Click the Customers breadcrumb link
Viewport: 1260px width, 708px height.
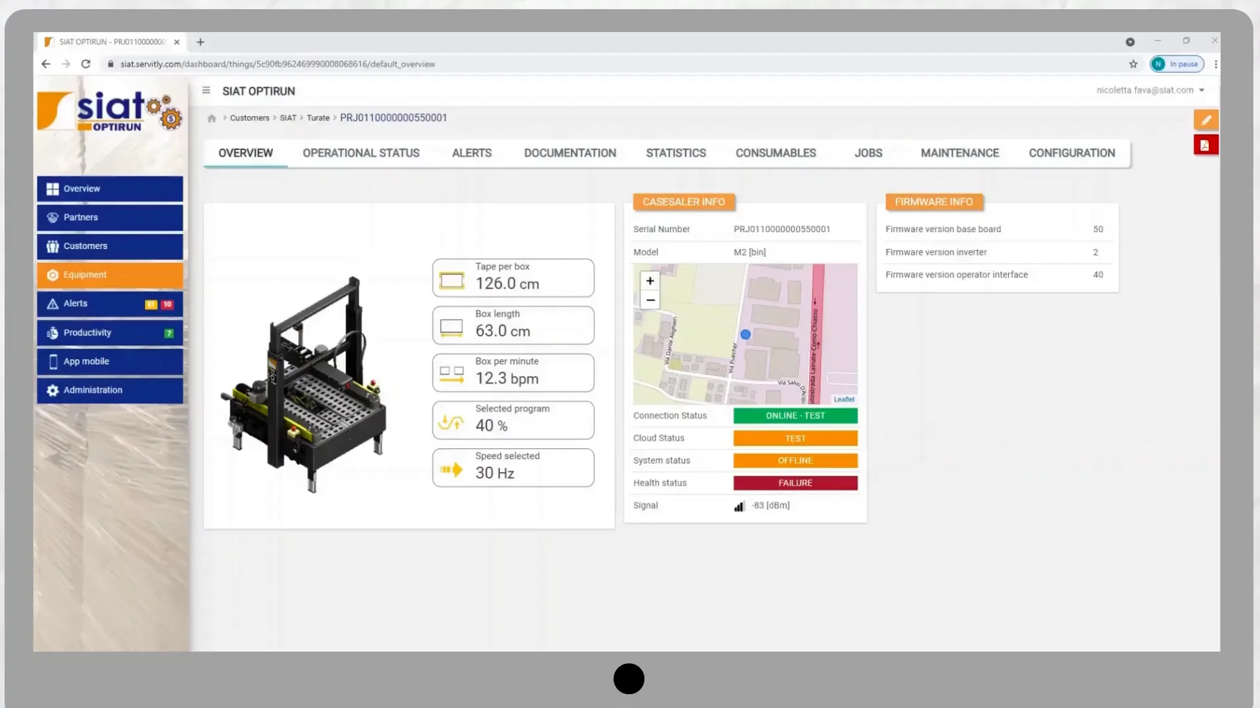[249, 118]
